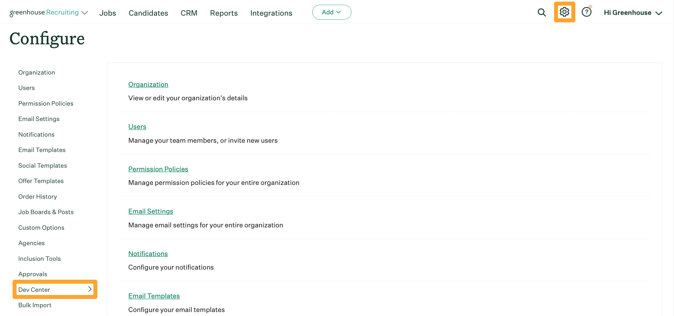Click the help question mark icon

pyautogui.click(x=586, y=12)
